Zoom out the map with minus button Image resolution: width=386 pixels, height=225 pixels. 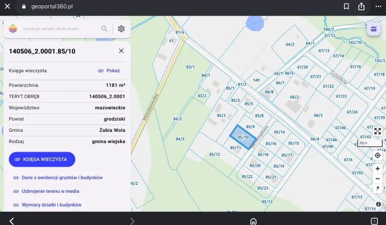[x=377, y=179]
